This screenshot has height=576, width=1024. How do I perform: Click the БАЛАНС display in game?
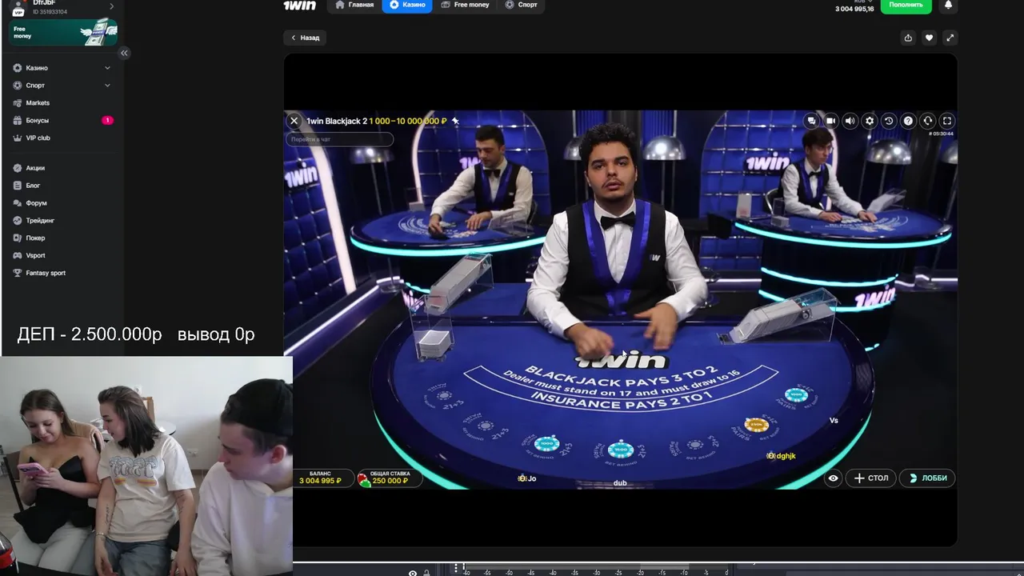[321, 478]
